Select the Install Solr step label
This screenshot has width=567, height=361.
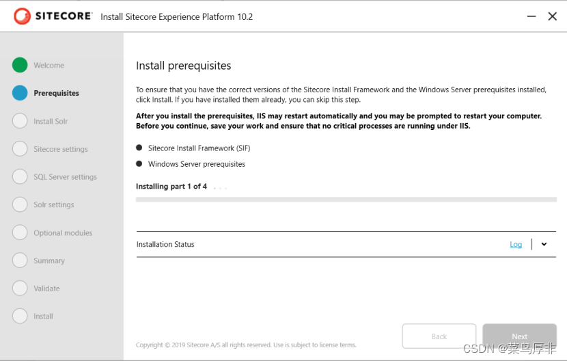[51, 121]
